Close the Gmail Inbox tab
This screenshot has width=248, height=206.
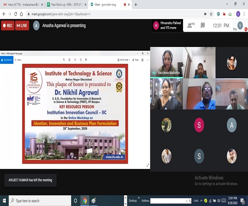(x=42, y=5)
